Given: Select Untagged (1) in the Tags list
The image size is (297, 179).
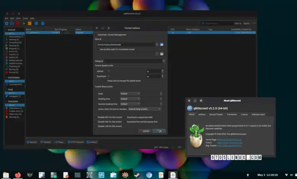Looking at the screenshot, I should click(x=15, y=96).
